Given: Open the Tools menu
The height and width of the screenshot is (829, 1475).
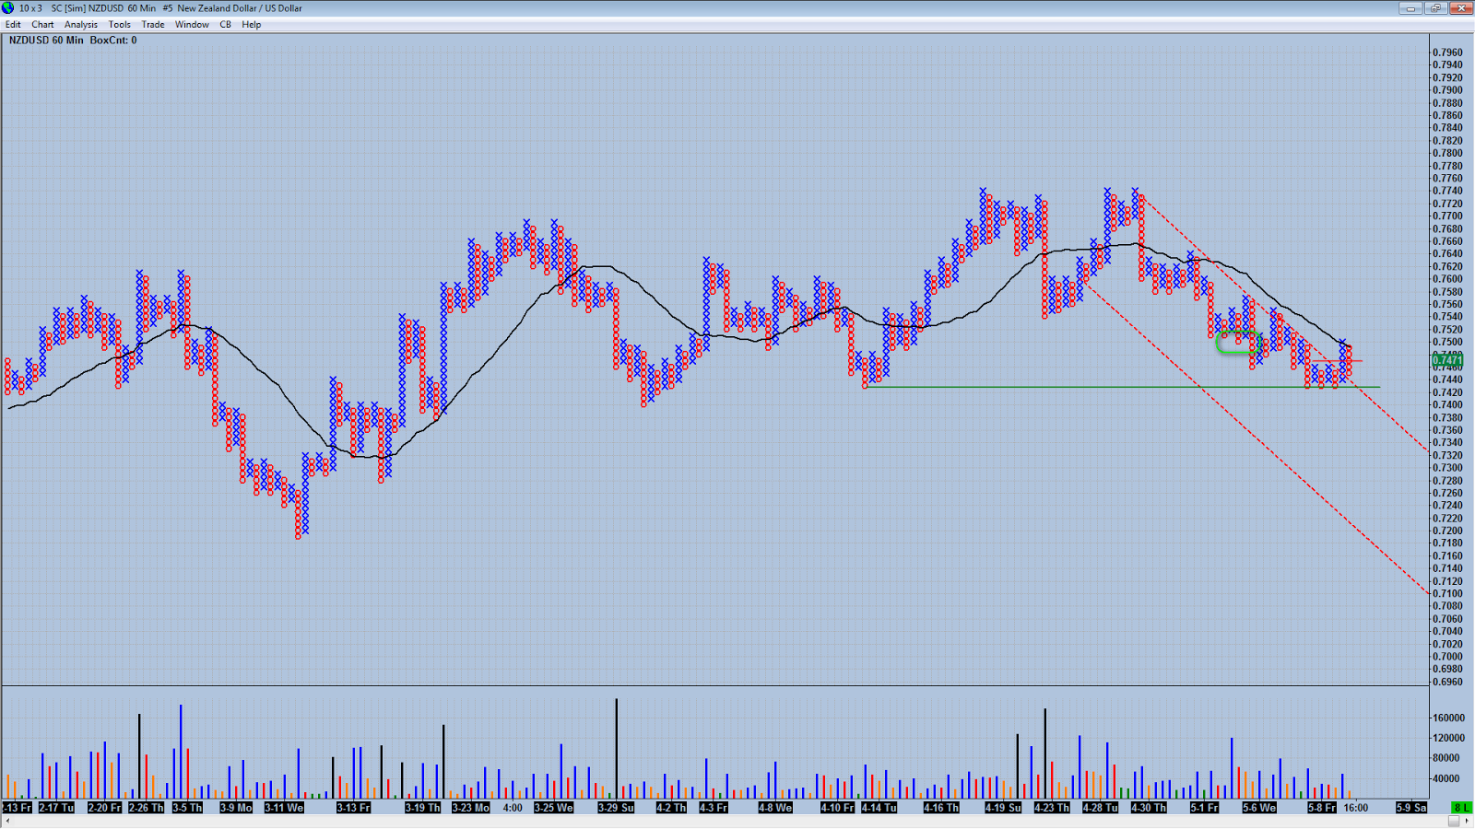Looking at the screenshot, I should coord(120,25).
